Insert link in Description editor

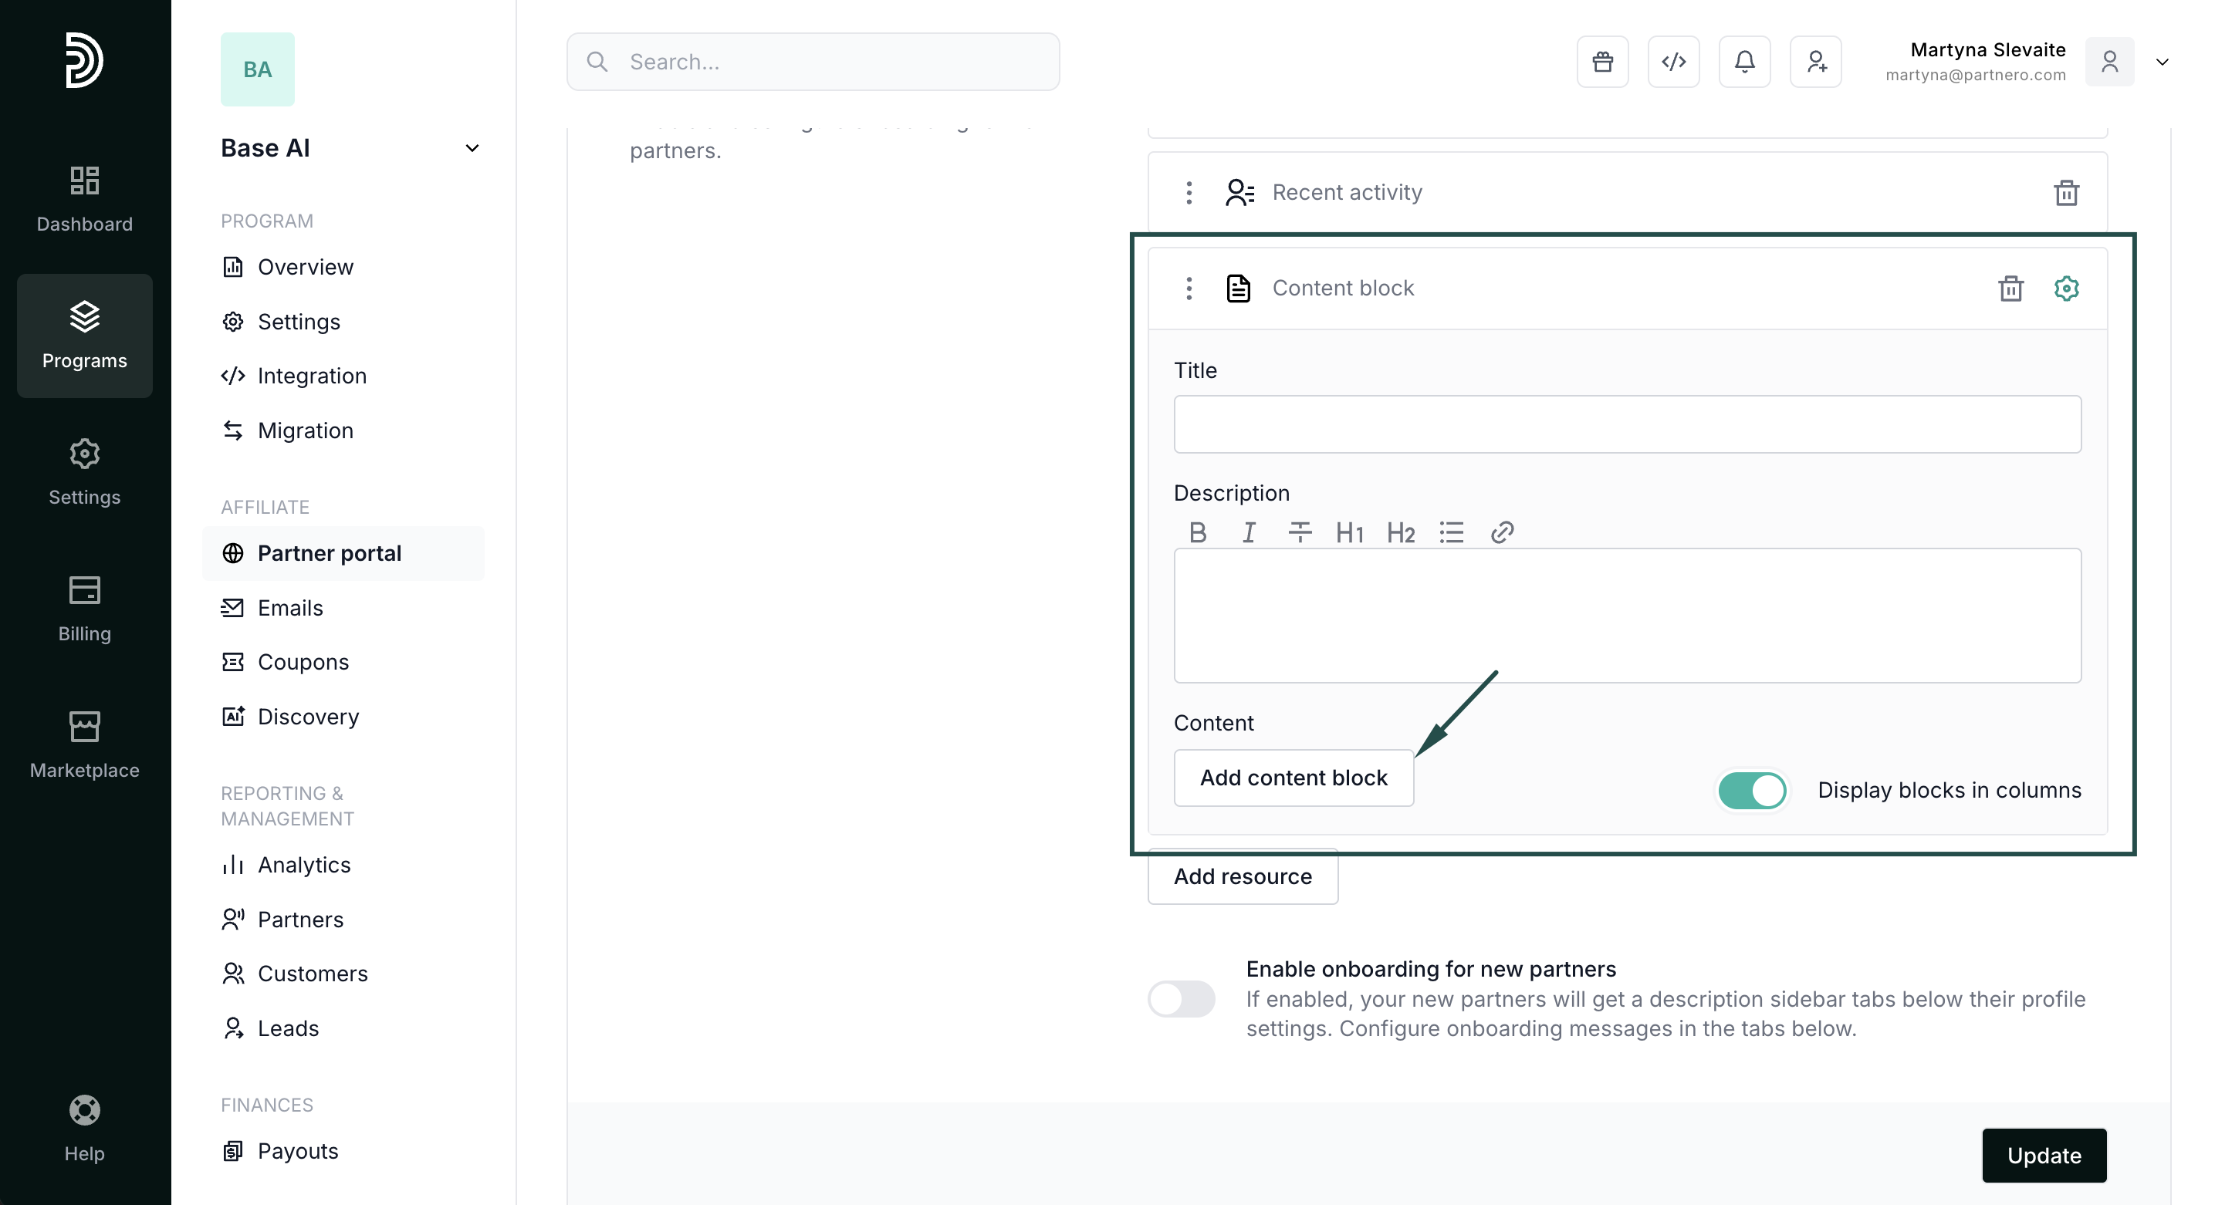[1501, 533]
